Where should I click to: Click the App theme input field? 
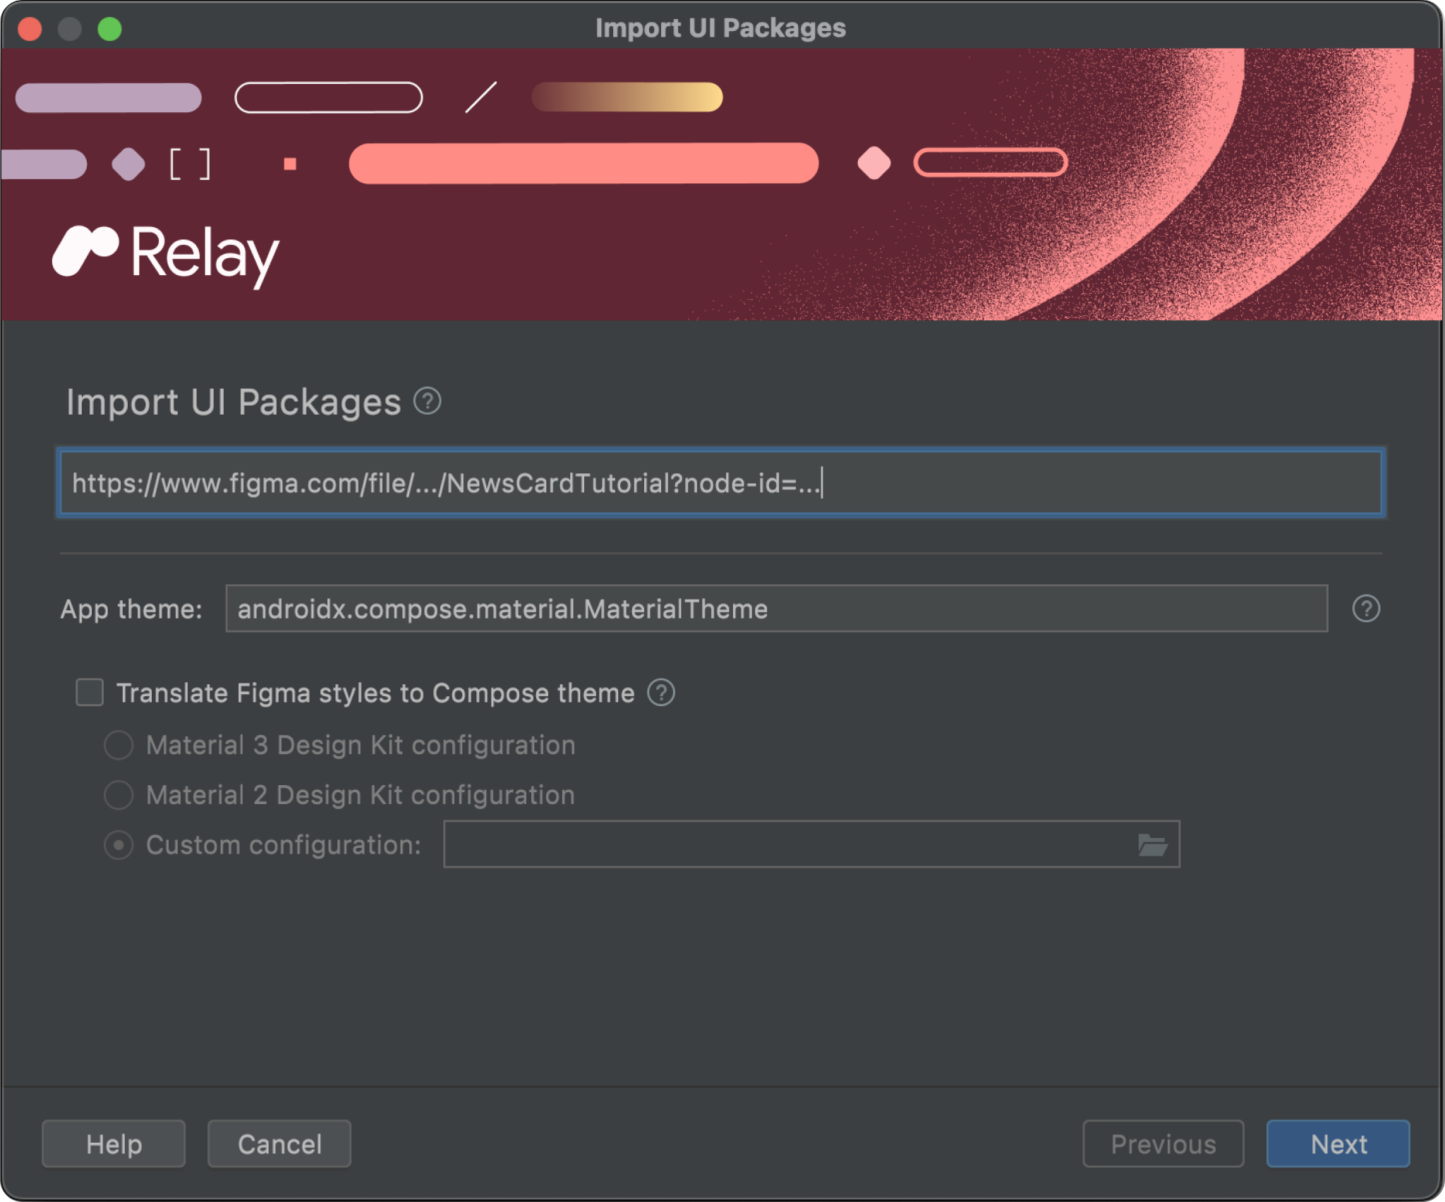[x=777, y=608]
